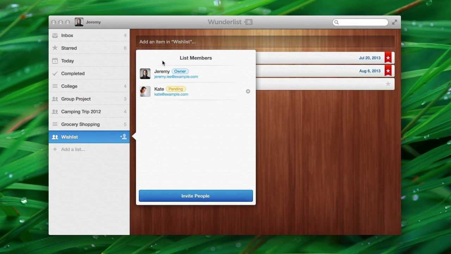Click the jeremy.lee@example.com email
This screenshot has height=254, width=451.
(x=176, y=77)
